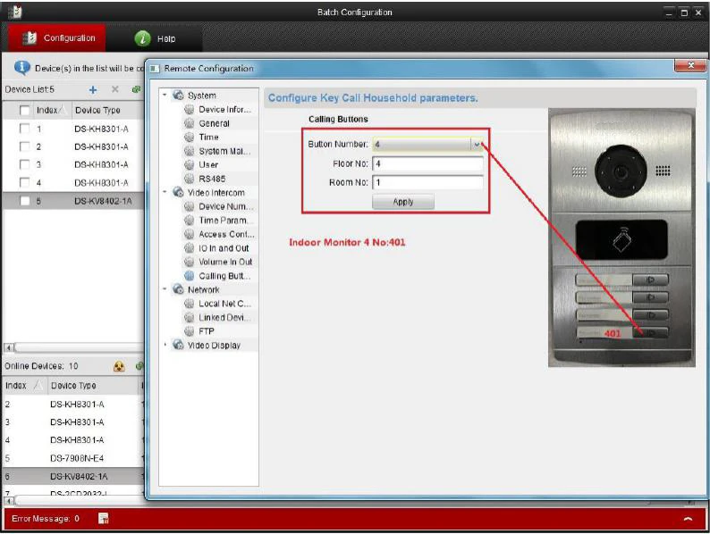Expand the Video Display tree node
710x534 pixels.
tap(165, 345)
